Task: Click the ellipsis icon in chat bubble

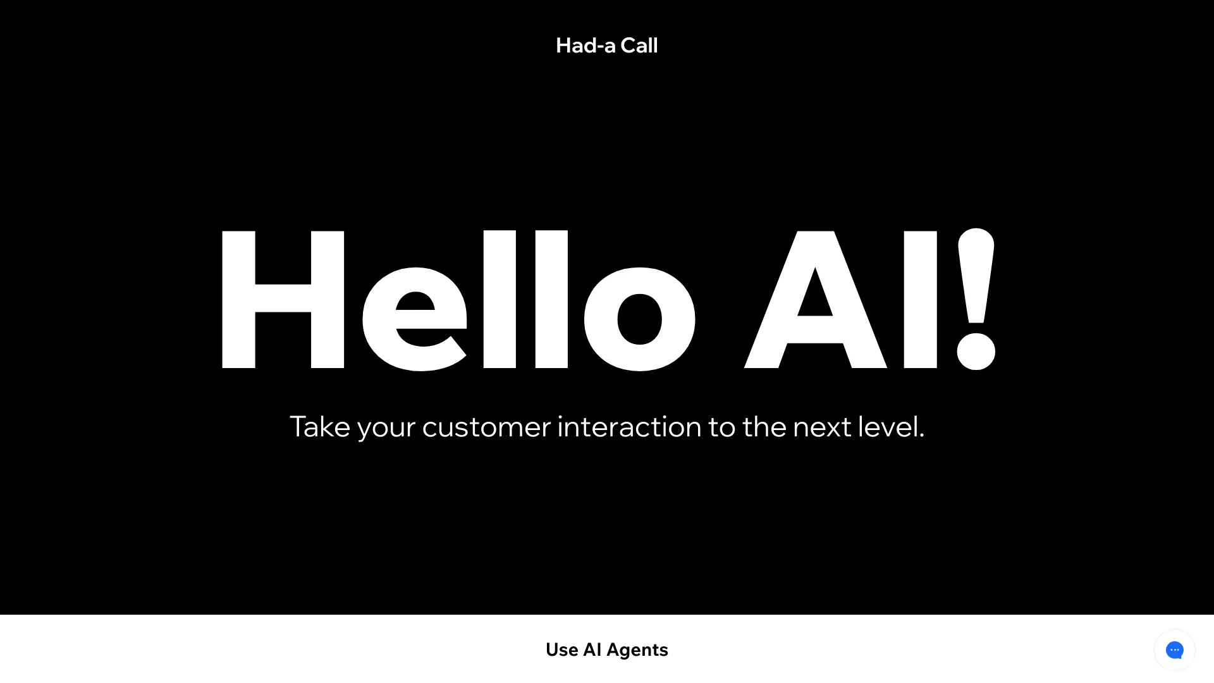Action: pos(1175,649)
